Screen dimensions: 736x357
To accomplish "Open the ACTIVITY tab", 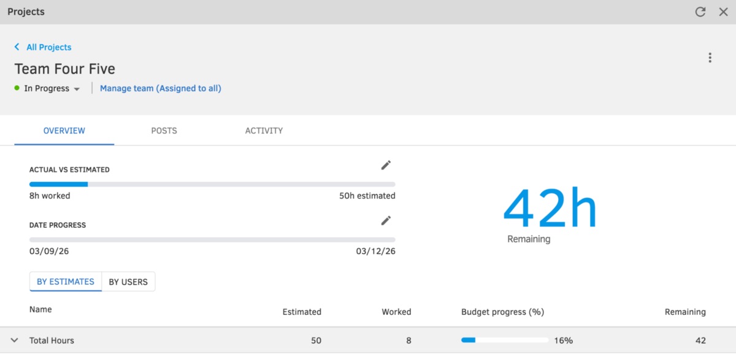I will (x=264, y=130).
